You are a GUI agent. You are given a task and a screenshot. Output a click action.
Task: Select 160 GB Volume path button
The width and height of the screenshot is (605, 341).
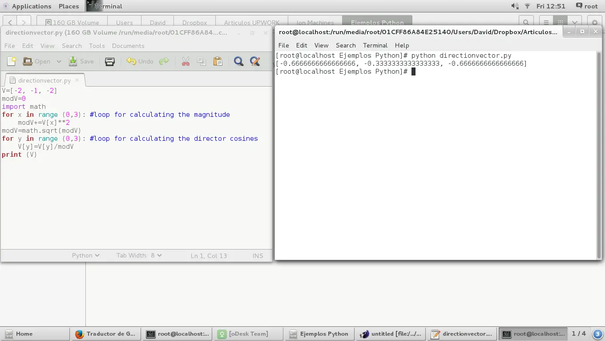click(x=72, y=22)
